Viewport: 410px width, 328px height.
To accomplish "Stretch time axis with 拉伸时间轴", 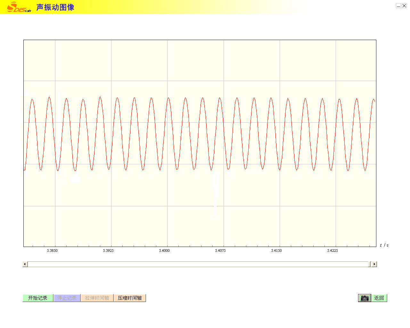I will [97, 298].
